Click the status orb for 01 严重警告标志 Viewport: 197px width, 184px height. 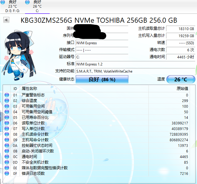click(x=7, y=95)
